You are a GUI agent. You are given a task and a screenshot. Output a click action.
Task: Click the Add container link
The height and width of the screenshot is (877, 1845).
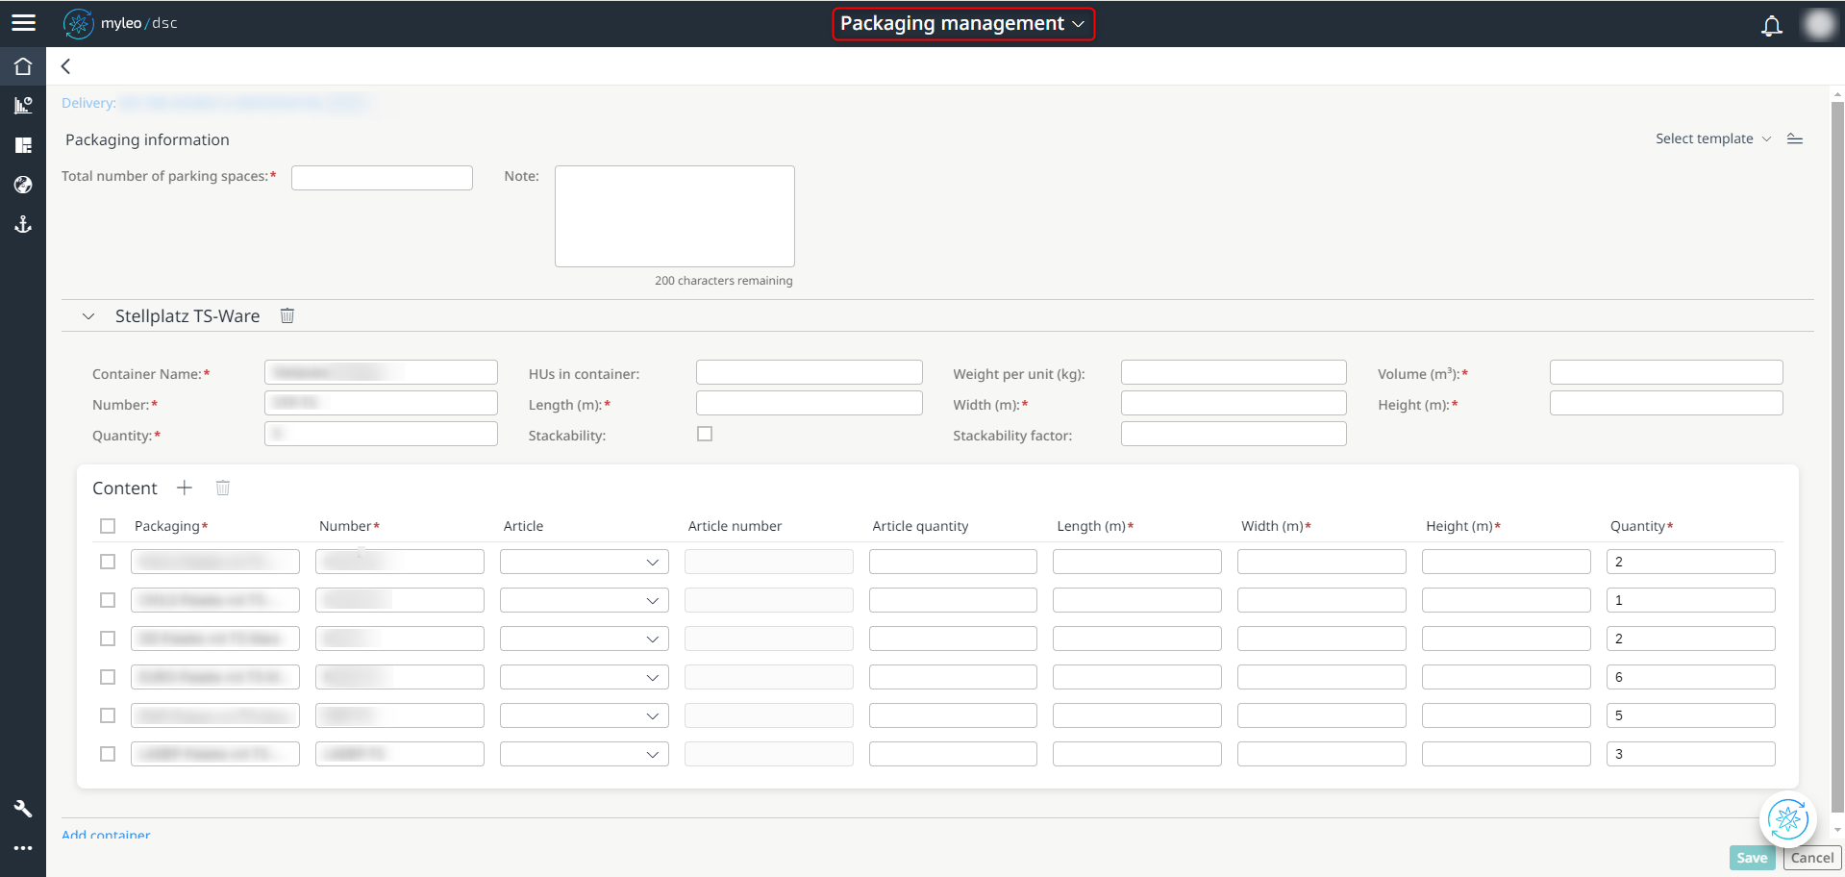tap(105, 835)
